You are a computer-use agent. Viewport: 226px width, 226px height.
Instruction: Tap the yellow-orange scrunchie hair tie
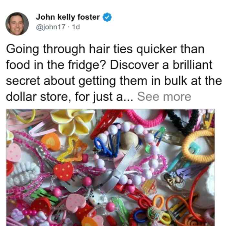click(x=198, y=146)
